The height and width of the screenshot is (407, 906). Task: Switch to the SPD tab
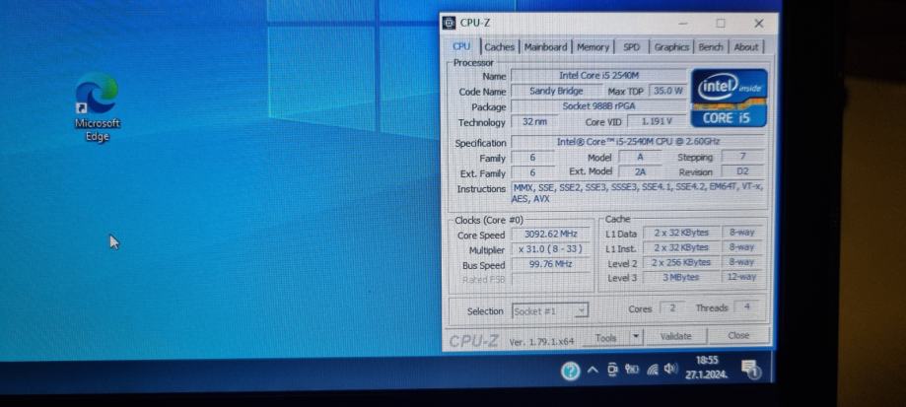632,47
